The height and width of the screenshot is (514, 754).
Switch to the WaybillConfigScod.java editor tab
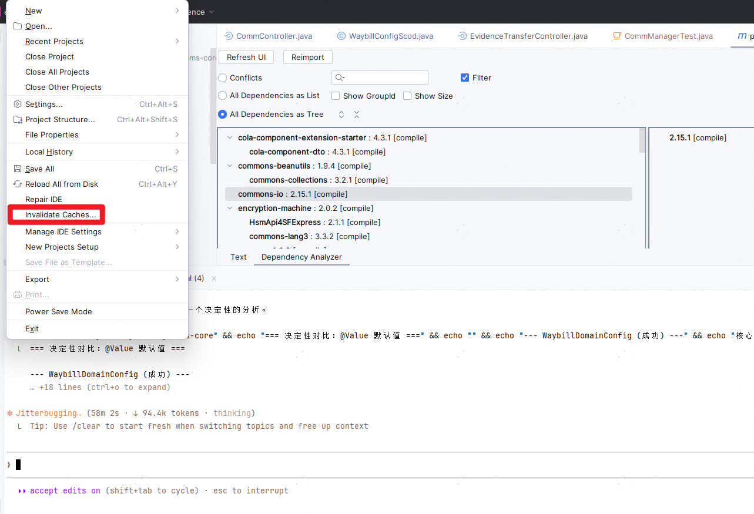point(386,36)
